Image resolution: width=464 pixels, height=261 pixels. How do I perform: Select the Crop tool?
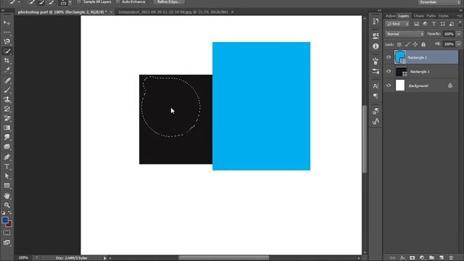(7, 60)
